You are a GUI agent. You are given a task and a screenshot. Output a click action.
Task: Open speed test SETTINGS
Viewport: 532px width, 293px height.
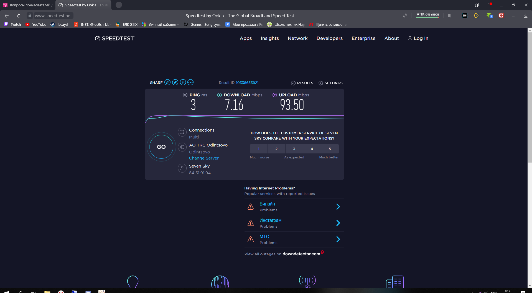pyautogui.click(x=330, y=83)
